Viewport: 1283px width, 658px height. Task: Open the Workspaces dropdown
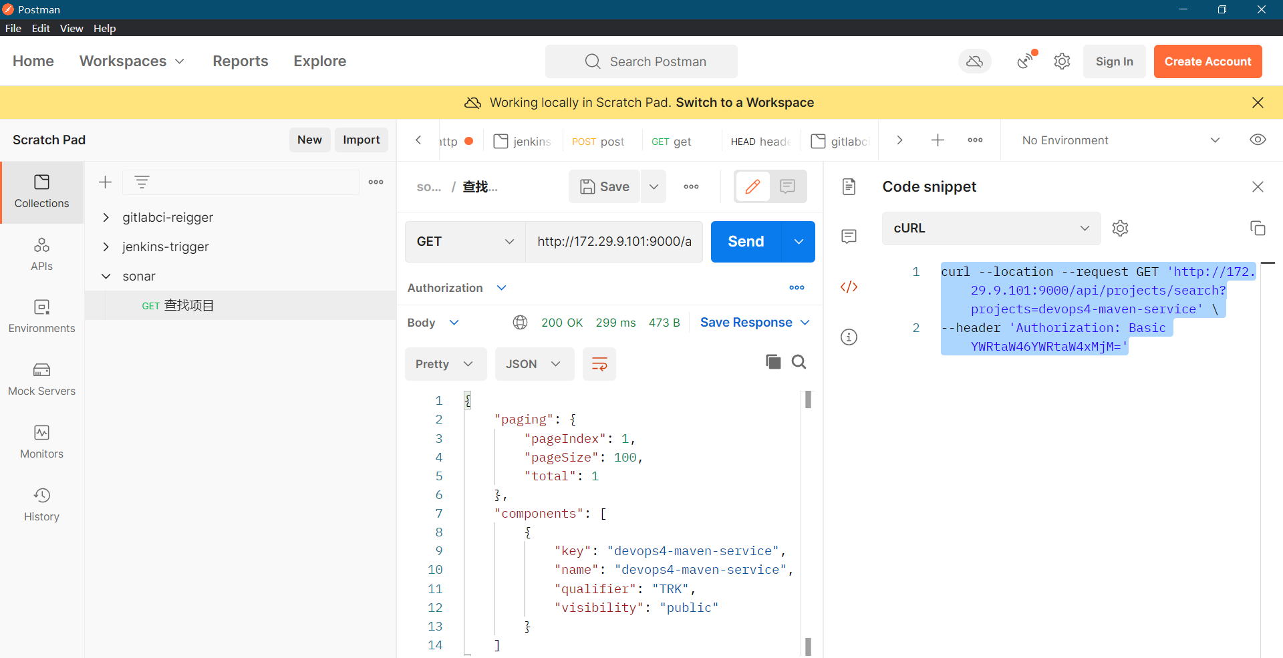click(x=132, y=61)
